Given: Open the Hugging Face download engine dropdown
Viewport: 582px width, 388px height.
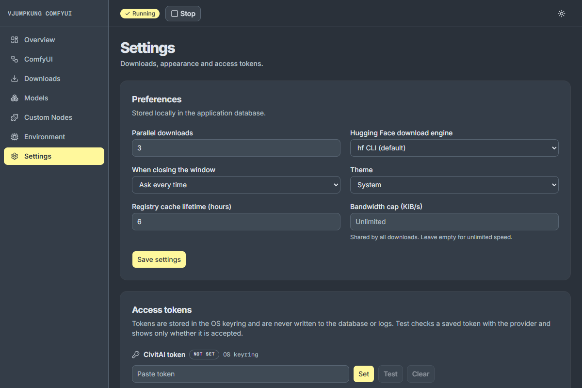Looking at the screenshot, I should coord(454,148).
